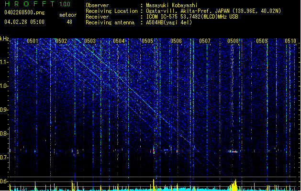Click the 0.7 frequency axis label
The image size is (301, 191).
[x=4, y=158]
